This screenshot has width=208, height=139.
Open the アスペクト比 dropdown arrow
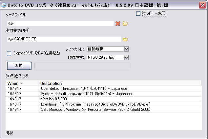(127, 49)
